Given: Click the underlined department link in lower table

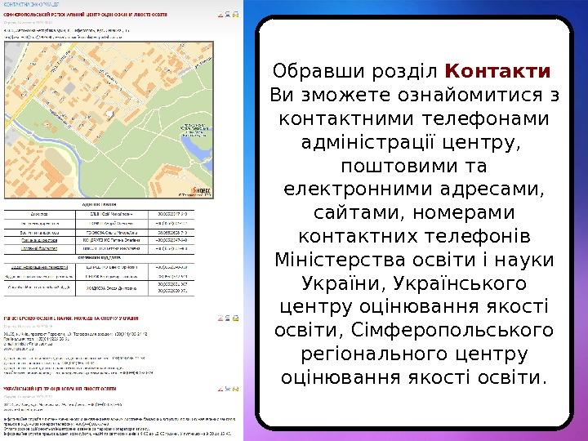Looking at the screenshot, I should click(x=39, y=267).
